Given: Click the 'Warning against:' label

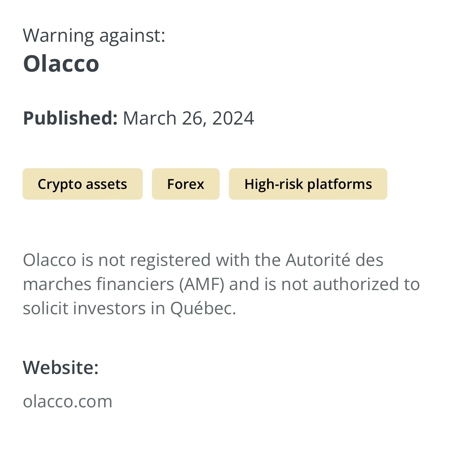Looking at the screenshot, I should pyautogui.click(x=94, y=35).
